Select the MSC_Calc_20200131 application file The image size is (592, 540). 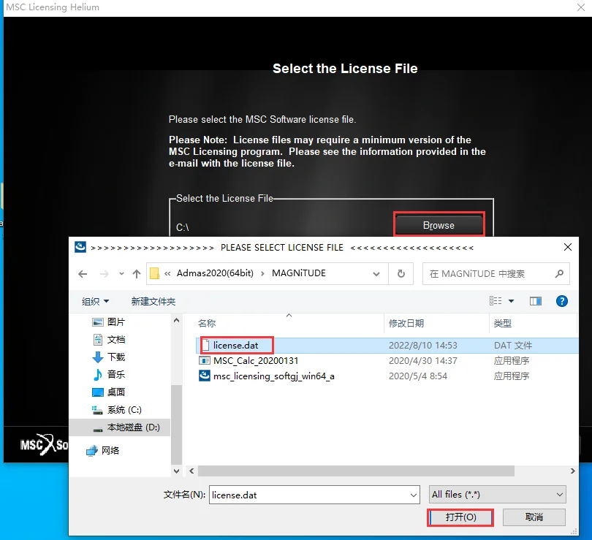(x=256, y=361)
